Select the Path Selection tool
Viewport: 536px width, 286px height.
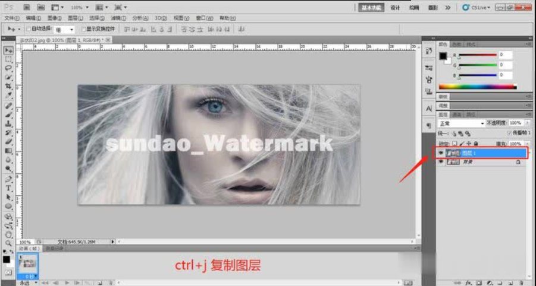pyautogui.click(x=8, y=197)
